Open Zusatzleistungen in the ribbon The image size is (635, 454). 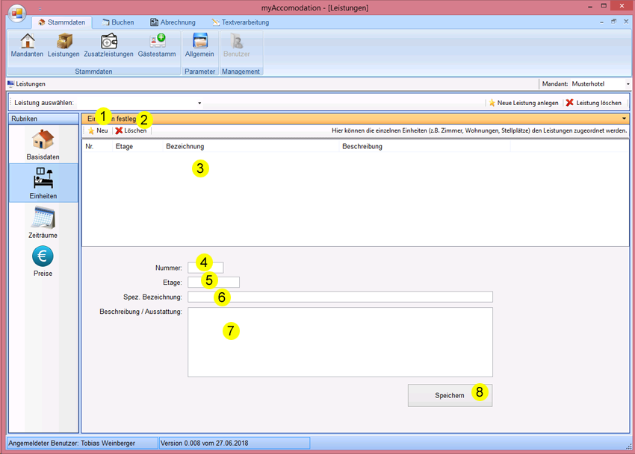(x=108, y=45)
